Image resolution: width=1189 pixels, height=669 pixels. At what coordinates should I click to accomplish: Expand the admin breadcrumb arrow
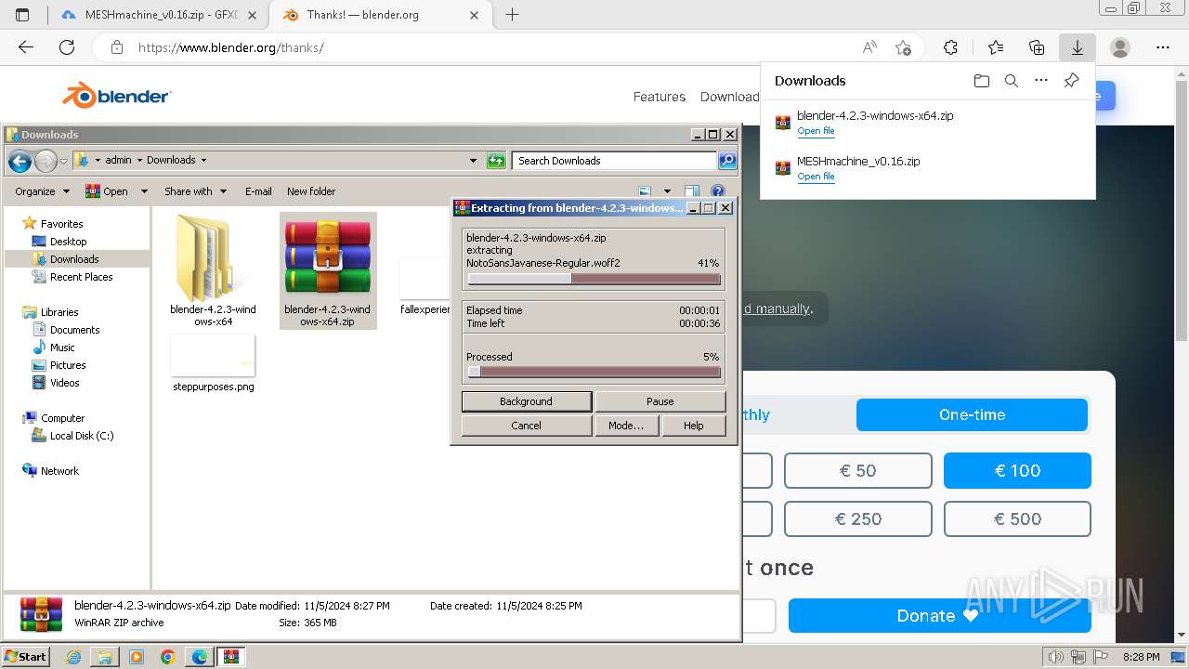tap(139, 161)
